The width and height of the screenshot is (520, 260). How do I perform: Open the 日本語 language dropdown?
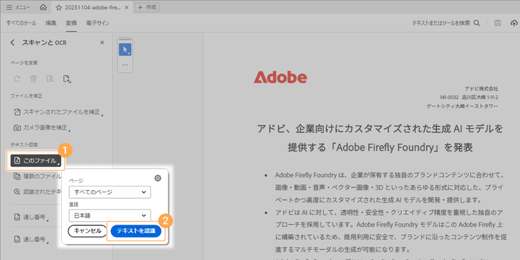pos(110,215)
